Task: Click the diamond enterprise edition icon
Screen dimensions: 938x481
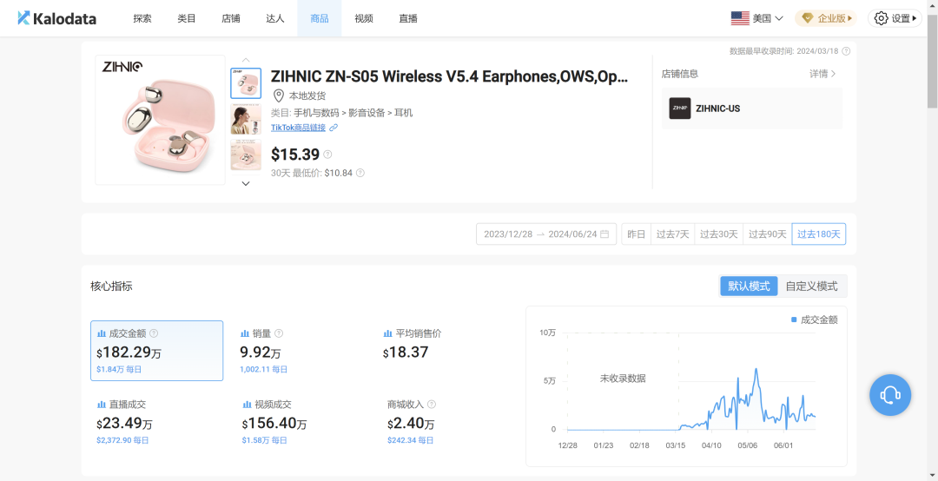Action: coord(808,18)
